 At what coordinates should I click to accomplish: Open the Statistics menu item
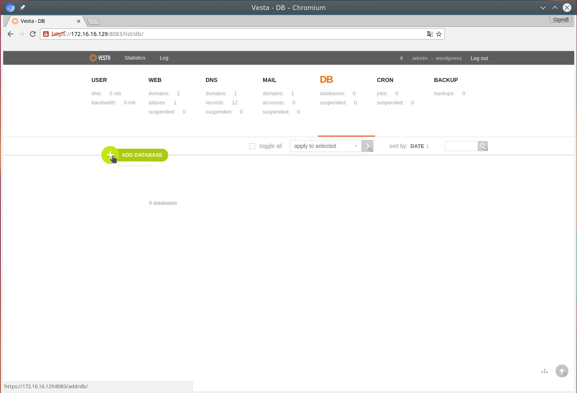[x=135, y=58]
